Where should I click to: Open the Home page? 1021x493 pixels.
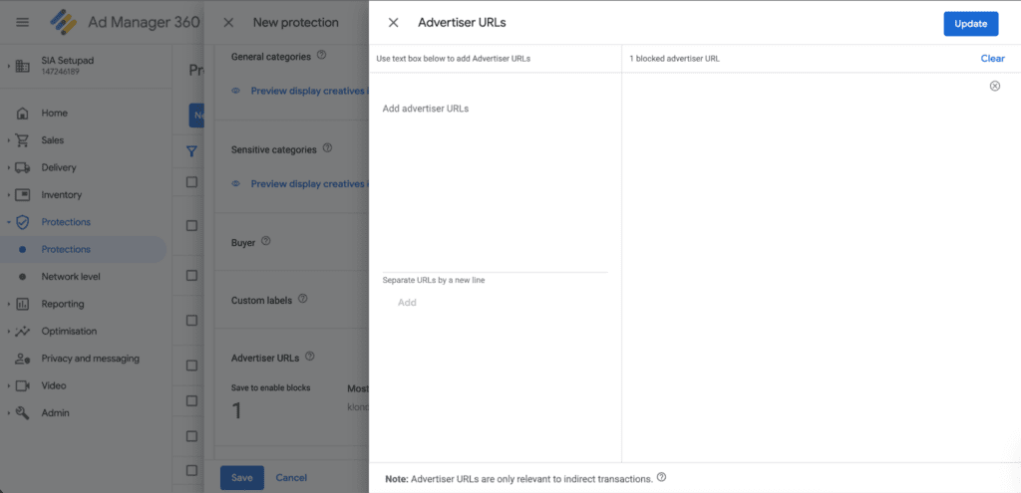(x=55, y=113)
